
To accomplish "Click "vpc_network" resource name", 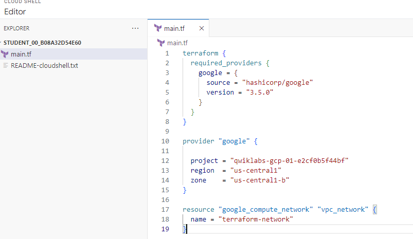I will pos(343,210).
